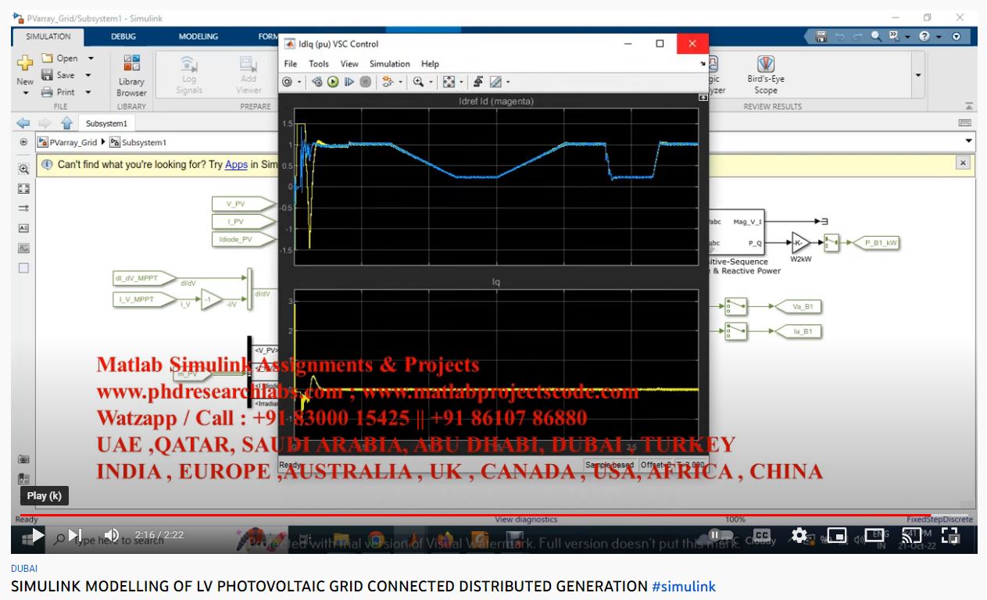Click Fit to View in the left palette
Image resolution: width=987 pixels, height=600 pixels.
point(23,188)
